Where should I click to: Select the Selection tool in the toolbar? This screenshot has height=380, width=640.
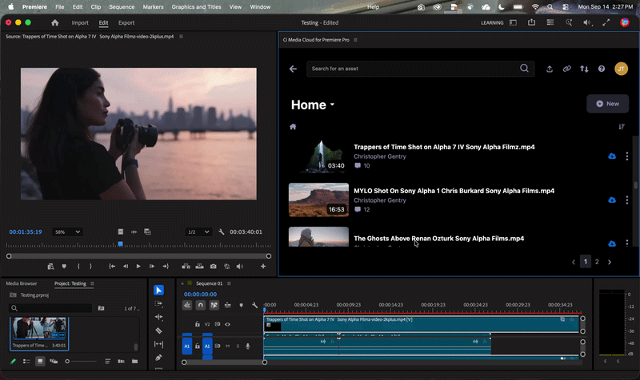[x=158, y=290]
